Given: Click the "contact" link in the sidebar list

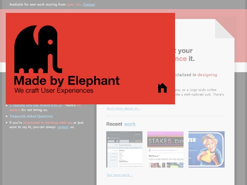Looking at the screenshot, I should click(63, 127).
